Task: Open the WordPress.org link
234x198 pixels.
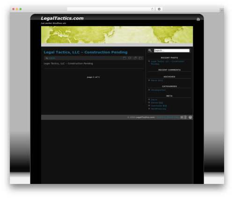Action: coord(159,109)
